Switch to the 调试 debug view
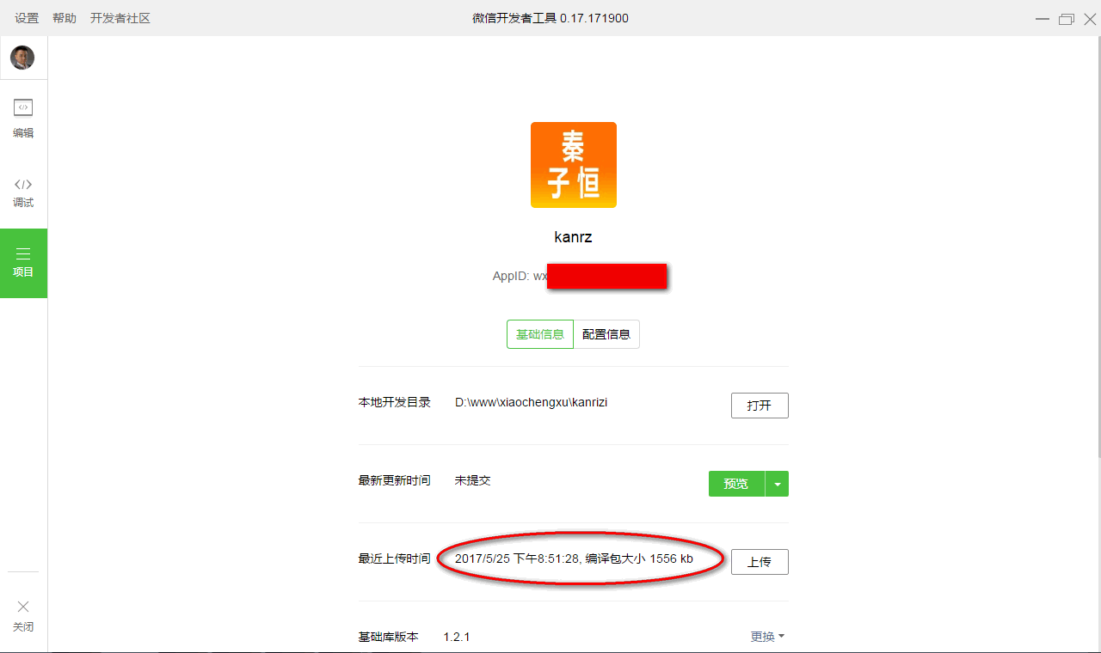 coord(23,192)
